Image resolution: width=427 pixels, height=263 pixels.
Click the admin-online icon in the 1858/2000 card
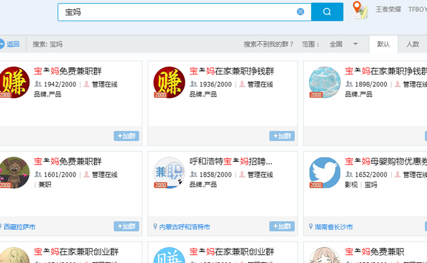click(242, 174)
